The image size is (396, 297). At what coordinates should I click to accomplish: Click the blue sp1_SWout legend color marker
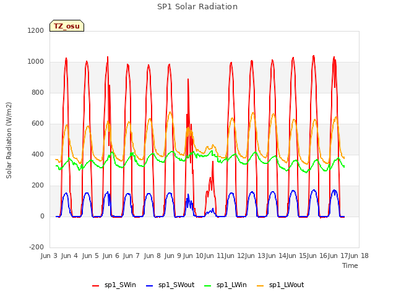pos(150,286)
